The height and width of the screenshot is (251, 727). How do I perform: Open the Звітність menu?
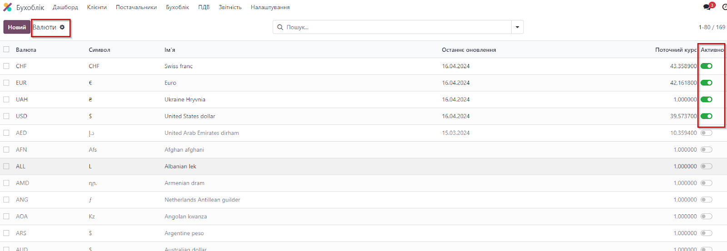(x=230, y=7)
